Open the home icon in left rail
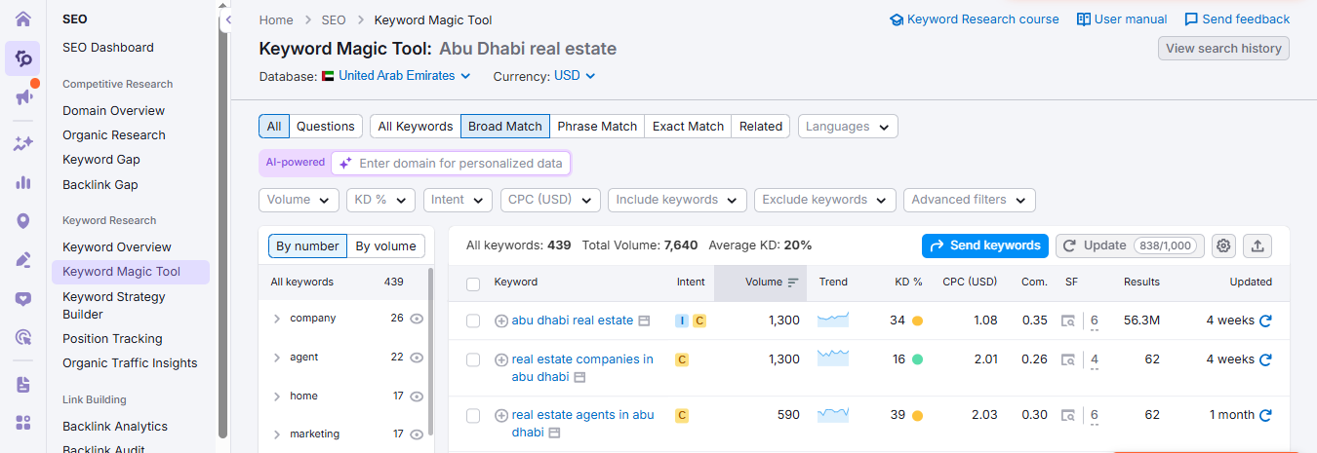This screenshot has width=1317, height=453. point(23,19)
